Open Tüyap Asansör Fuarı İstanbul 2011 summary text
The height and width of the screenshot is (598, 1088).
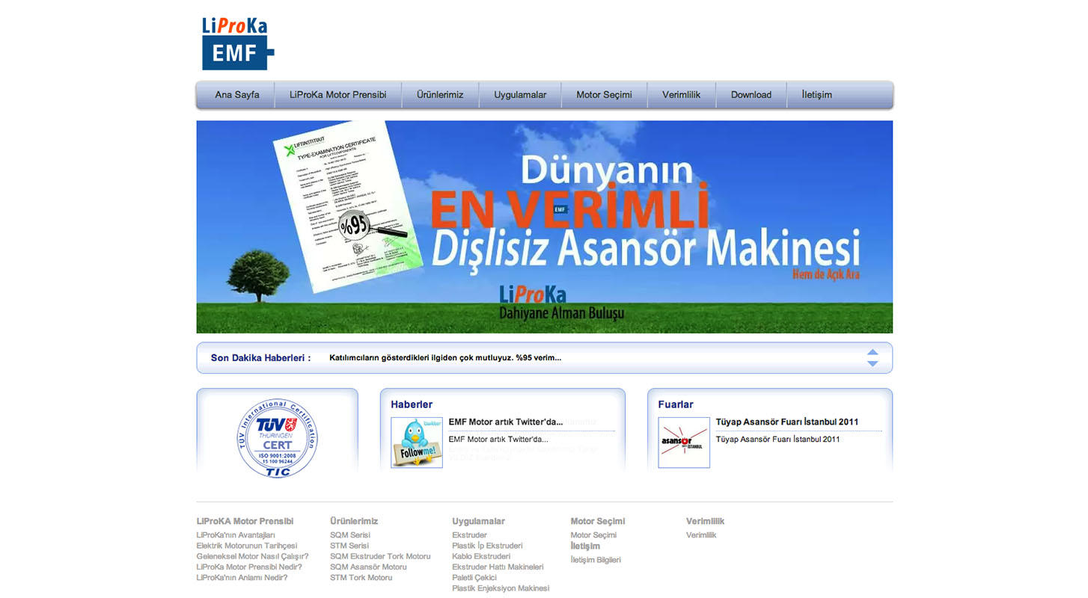click(777, 440)
